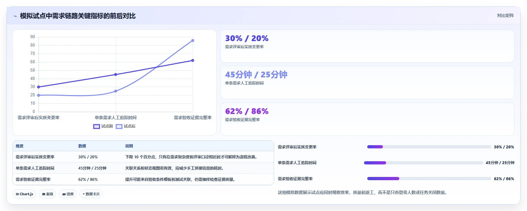527x211 pixels.
Task: Click the 需求验收证据完整率 progress bar
Action: point(429,179)
